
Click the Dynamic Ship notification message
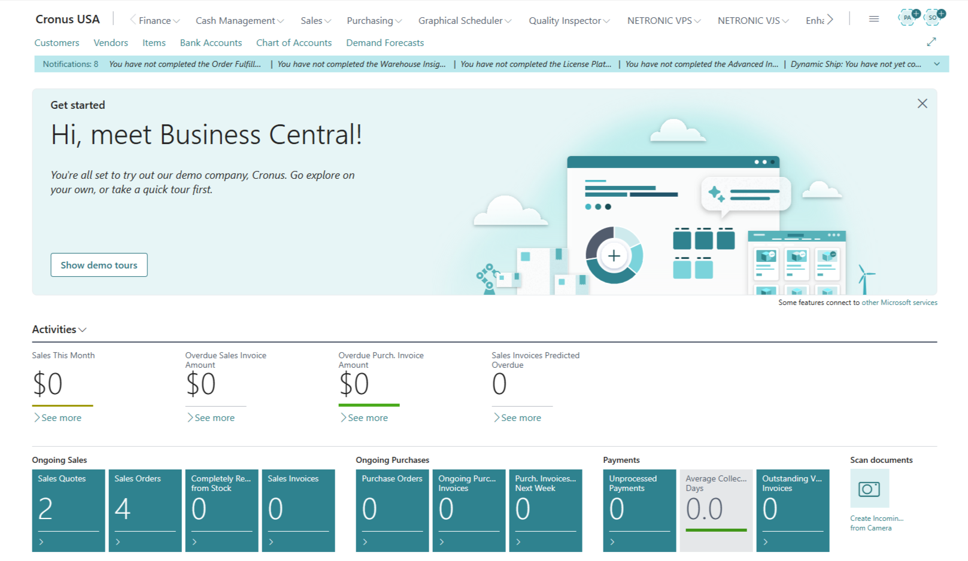856,64
